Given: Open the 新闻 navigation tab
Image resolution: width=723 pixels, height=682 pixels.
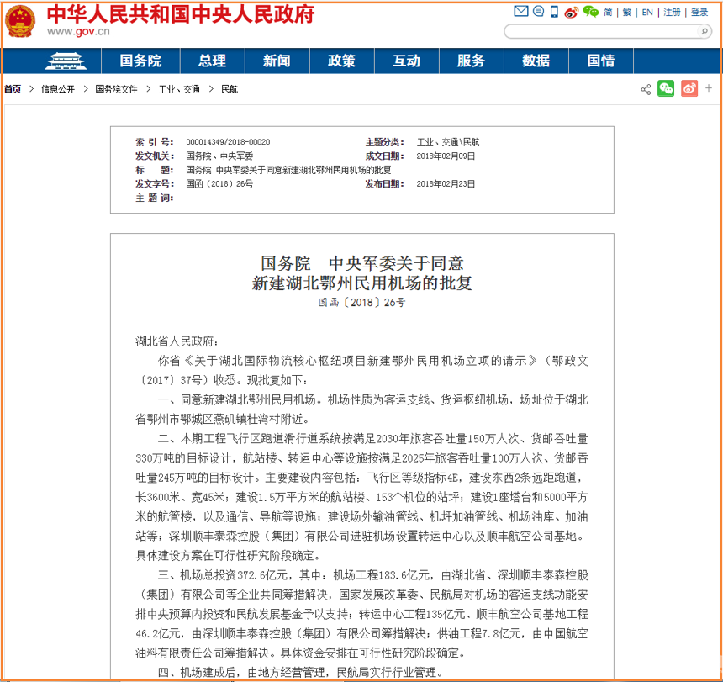Looking at the screenshot, I should tap(277, 61).
